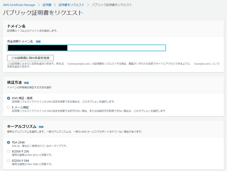Choose the ECDSA P 256 algorithm
Viewport: 227px width, 171px height.
click(8, 152)
